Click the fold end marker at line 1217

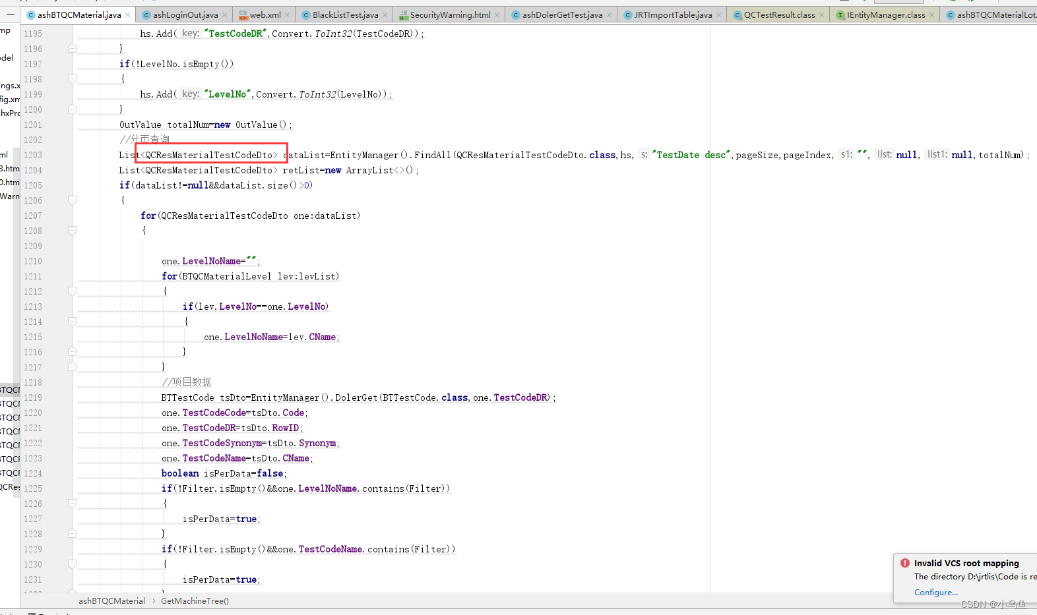point(73,366)
